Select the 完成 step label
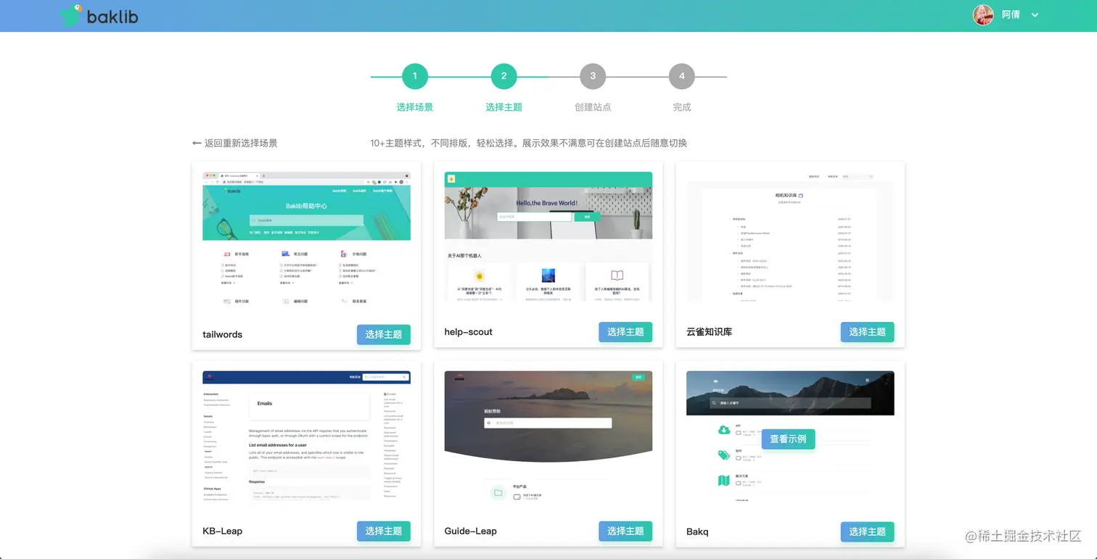The height and width of the screenshot is (559, 1097). point(682,107)
